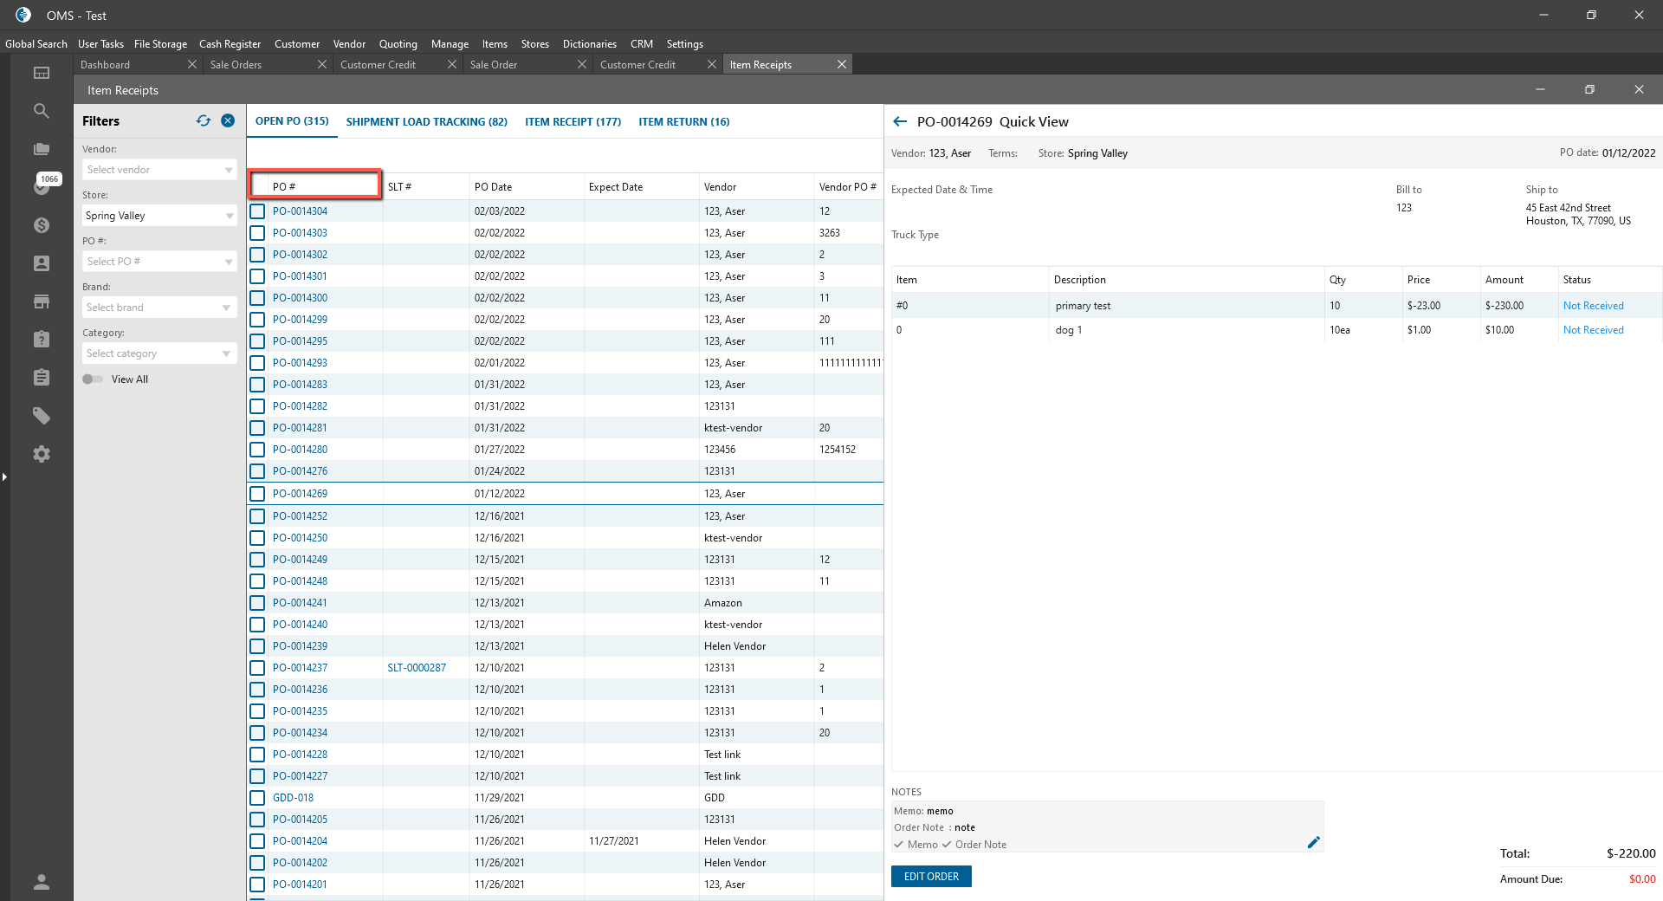The height and width of the screenshot is (901, 1663).
Task: Go back using the Quick View arrow
Action: pos(900,122)
